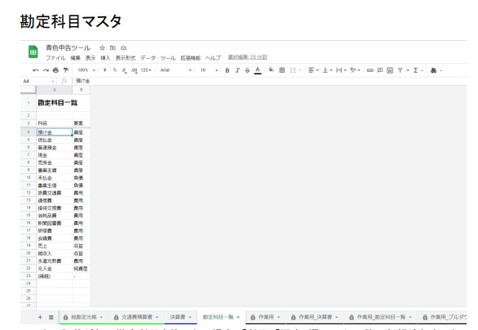The width and height of the screenshot is (478, 330).
Task: Click the Insert chart icon
Action: pos(390,70)
